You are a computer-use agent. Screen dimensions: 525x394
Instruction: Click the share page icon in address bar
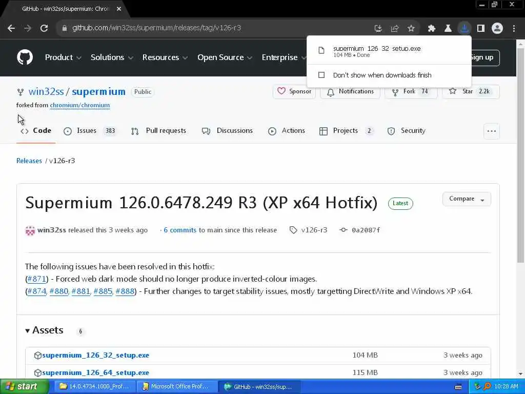(394, 29)
